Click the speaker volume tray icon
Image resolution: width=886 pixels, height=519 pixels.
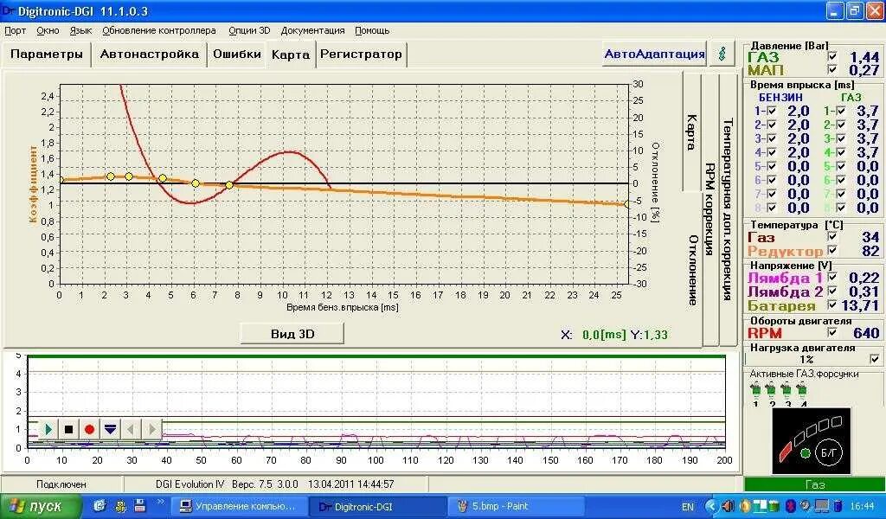(x=728, y=506)
